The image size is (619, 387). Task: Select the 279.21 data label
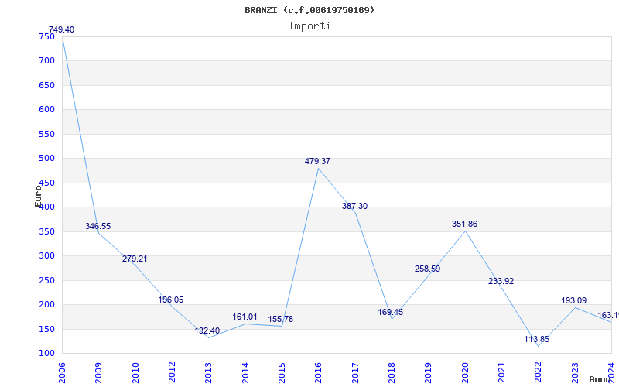[135, 259]
